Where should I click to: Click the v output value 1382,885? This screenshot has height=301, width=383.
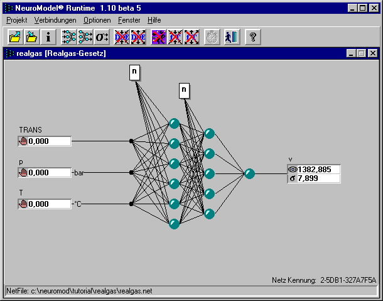pos(318,170)
